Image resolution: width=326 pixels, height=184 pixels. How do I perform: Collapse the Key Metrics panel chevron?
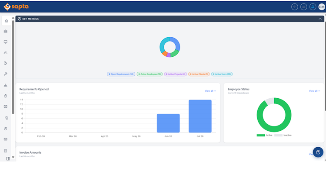(x=320, y=19)
